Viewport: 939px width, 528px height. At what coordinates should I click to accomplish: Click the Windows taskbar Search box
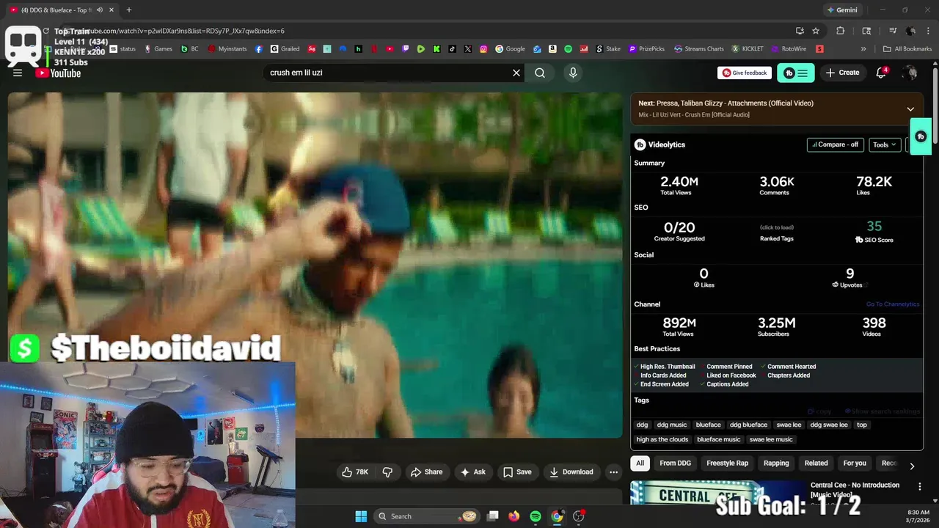[426, 516]
